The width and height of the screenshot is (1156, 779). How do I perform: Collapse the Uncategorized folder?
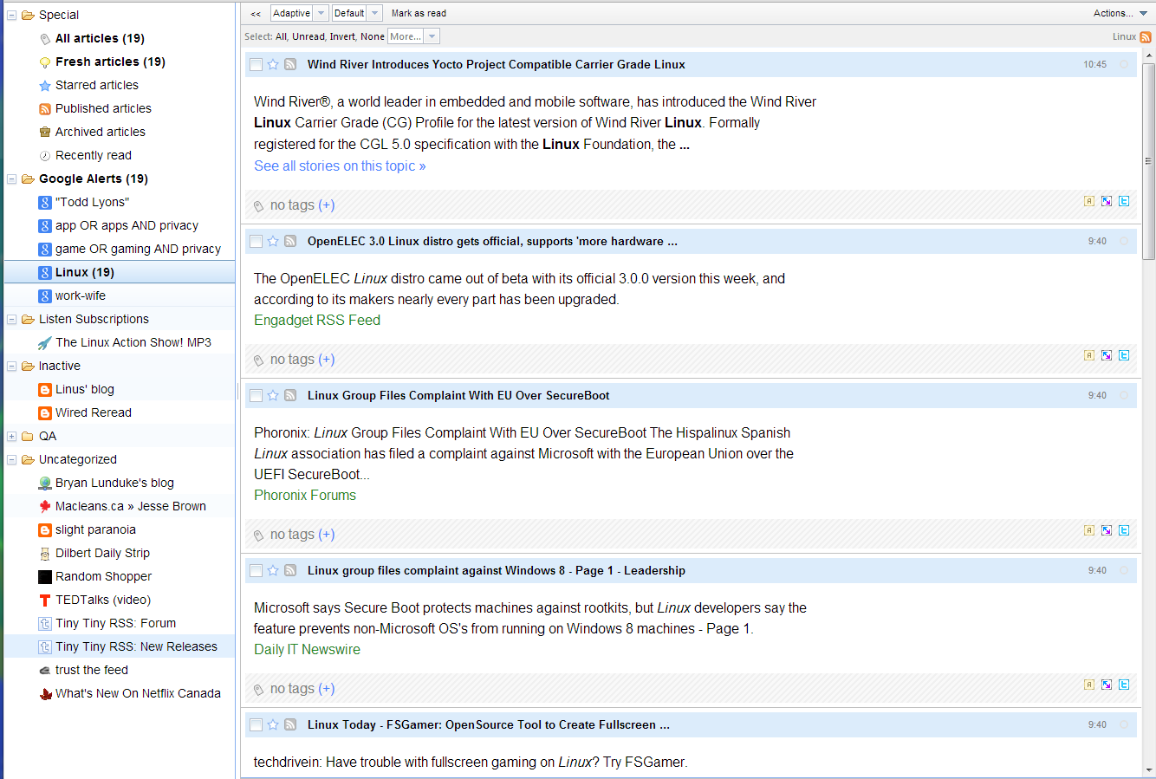pyautogui.click(x=11, y=459)
